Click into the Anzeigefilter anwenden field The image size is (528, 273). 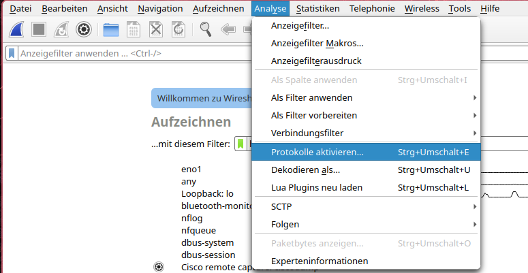[135, 53]
